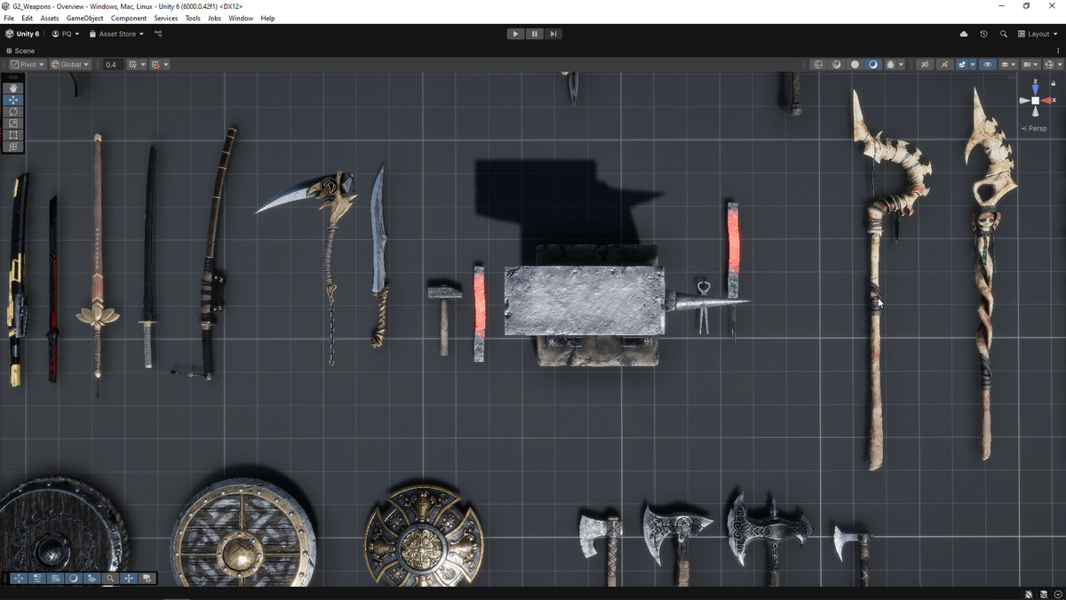Screen dimensions: 1066x600
Task: Open the global search magnifier icon
Action: [x=1004, y=34]
